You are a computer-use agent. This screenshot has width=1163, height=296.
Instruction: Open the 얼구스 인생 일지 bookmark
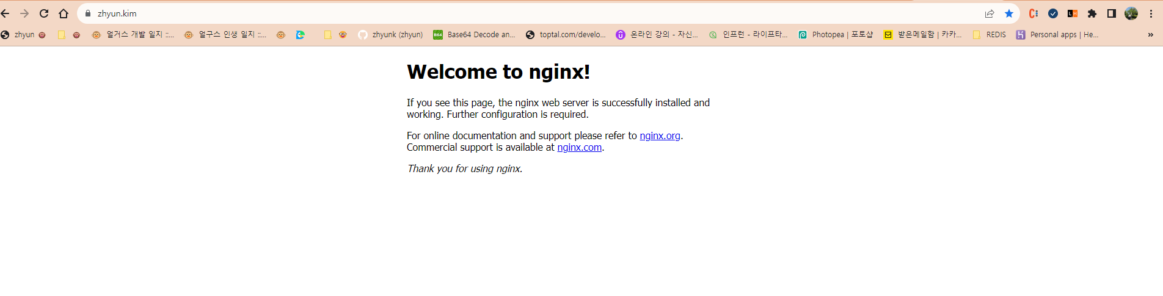(225, 35)
